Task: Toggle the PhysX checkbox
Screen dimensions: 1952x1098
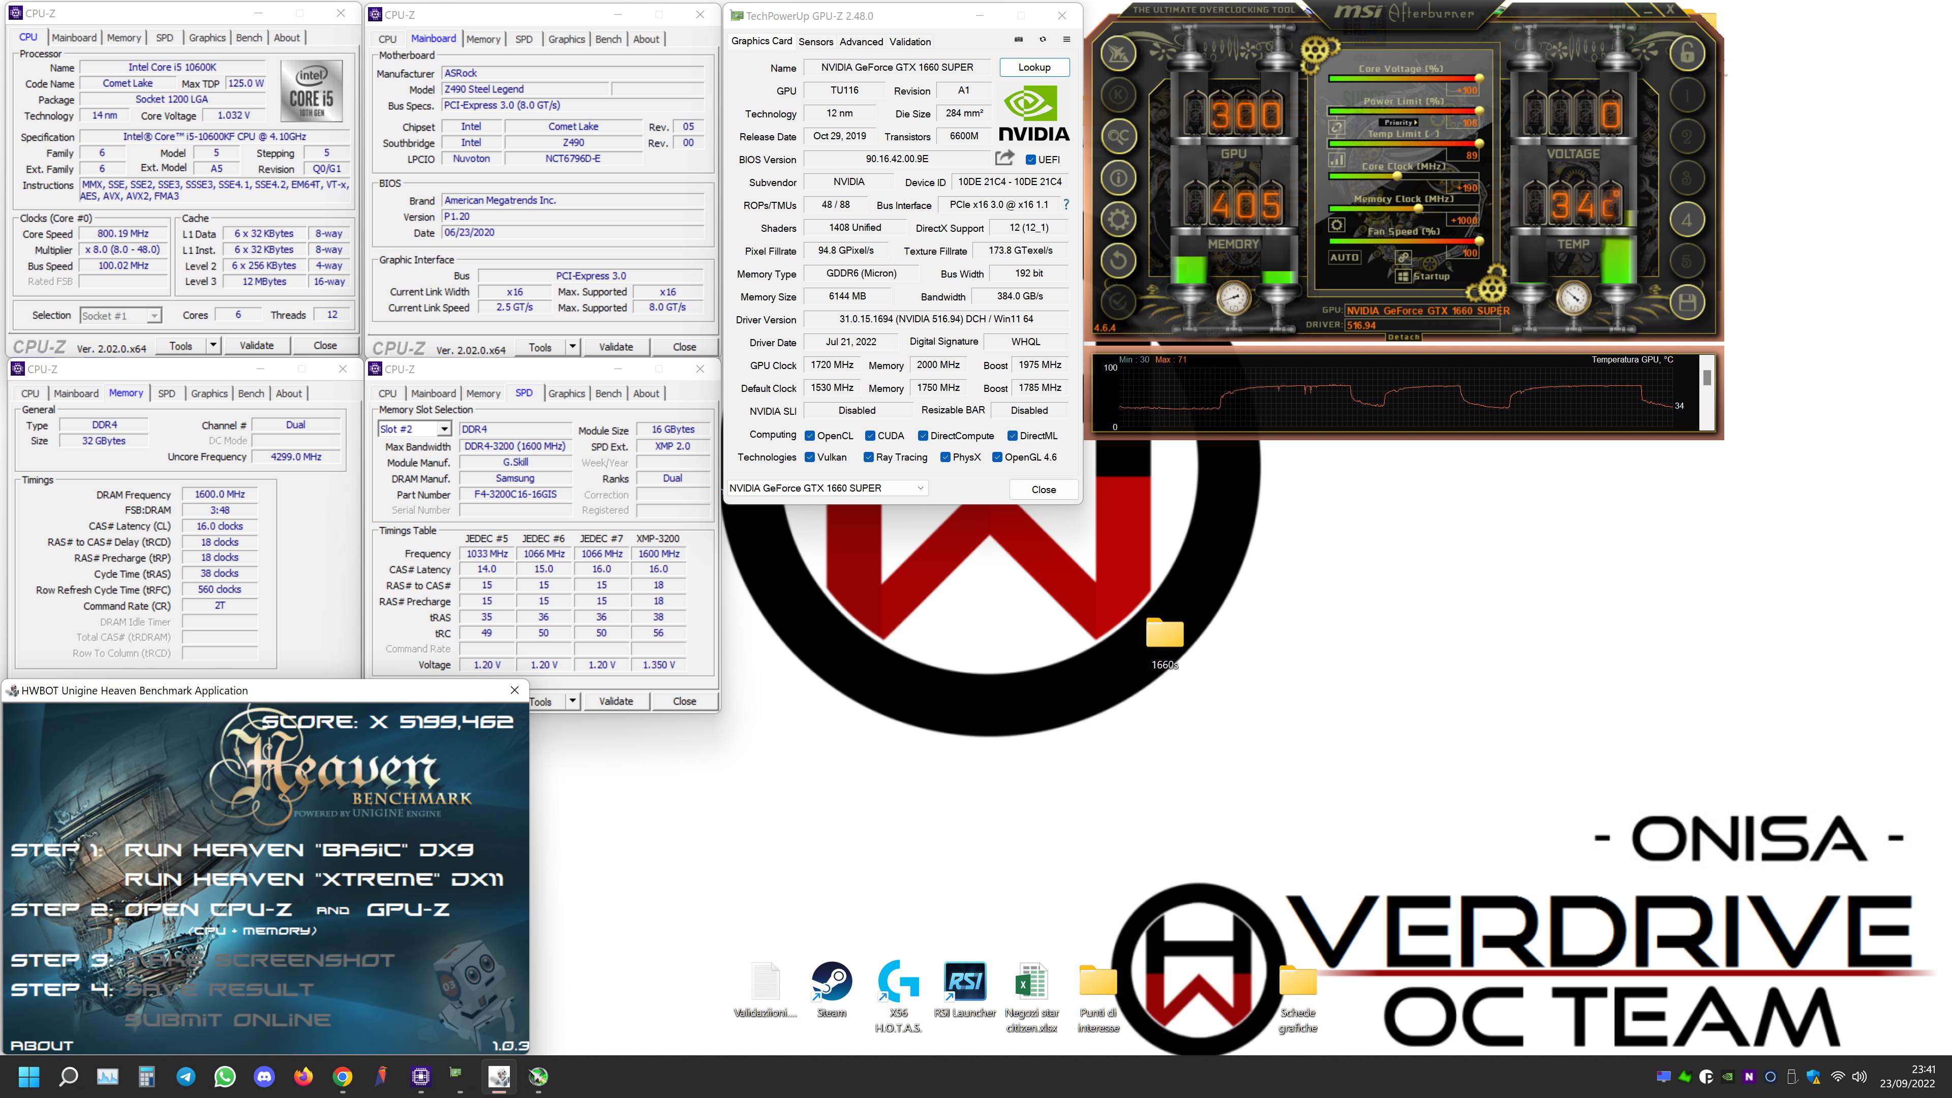Action: click(945, 457)
